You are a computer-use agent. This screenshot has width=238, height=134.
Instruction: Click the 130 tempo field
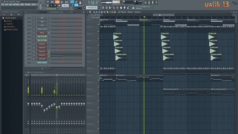pyautogui.click(x=65, y=6)
